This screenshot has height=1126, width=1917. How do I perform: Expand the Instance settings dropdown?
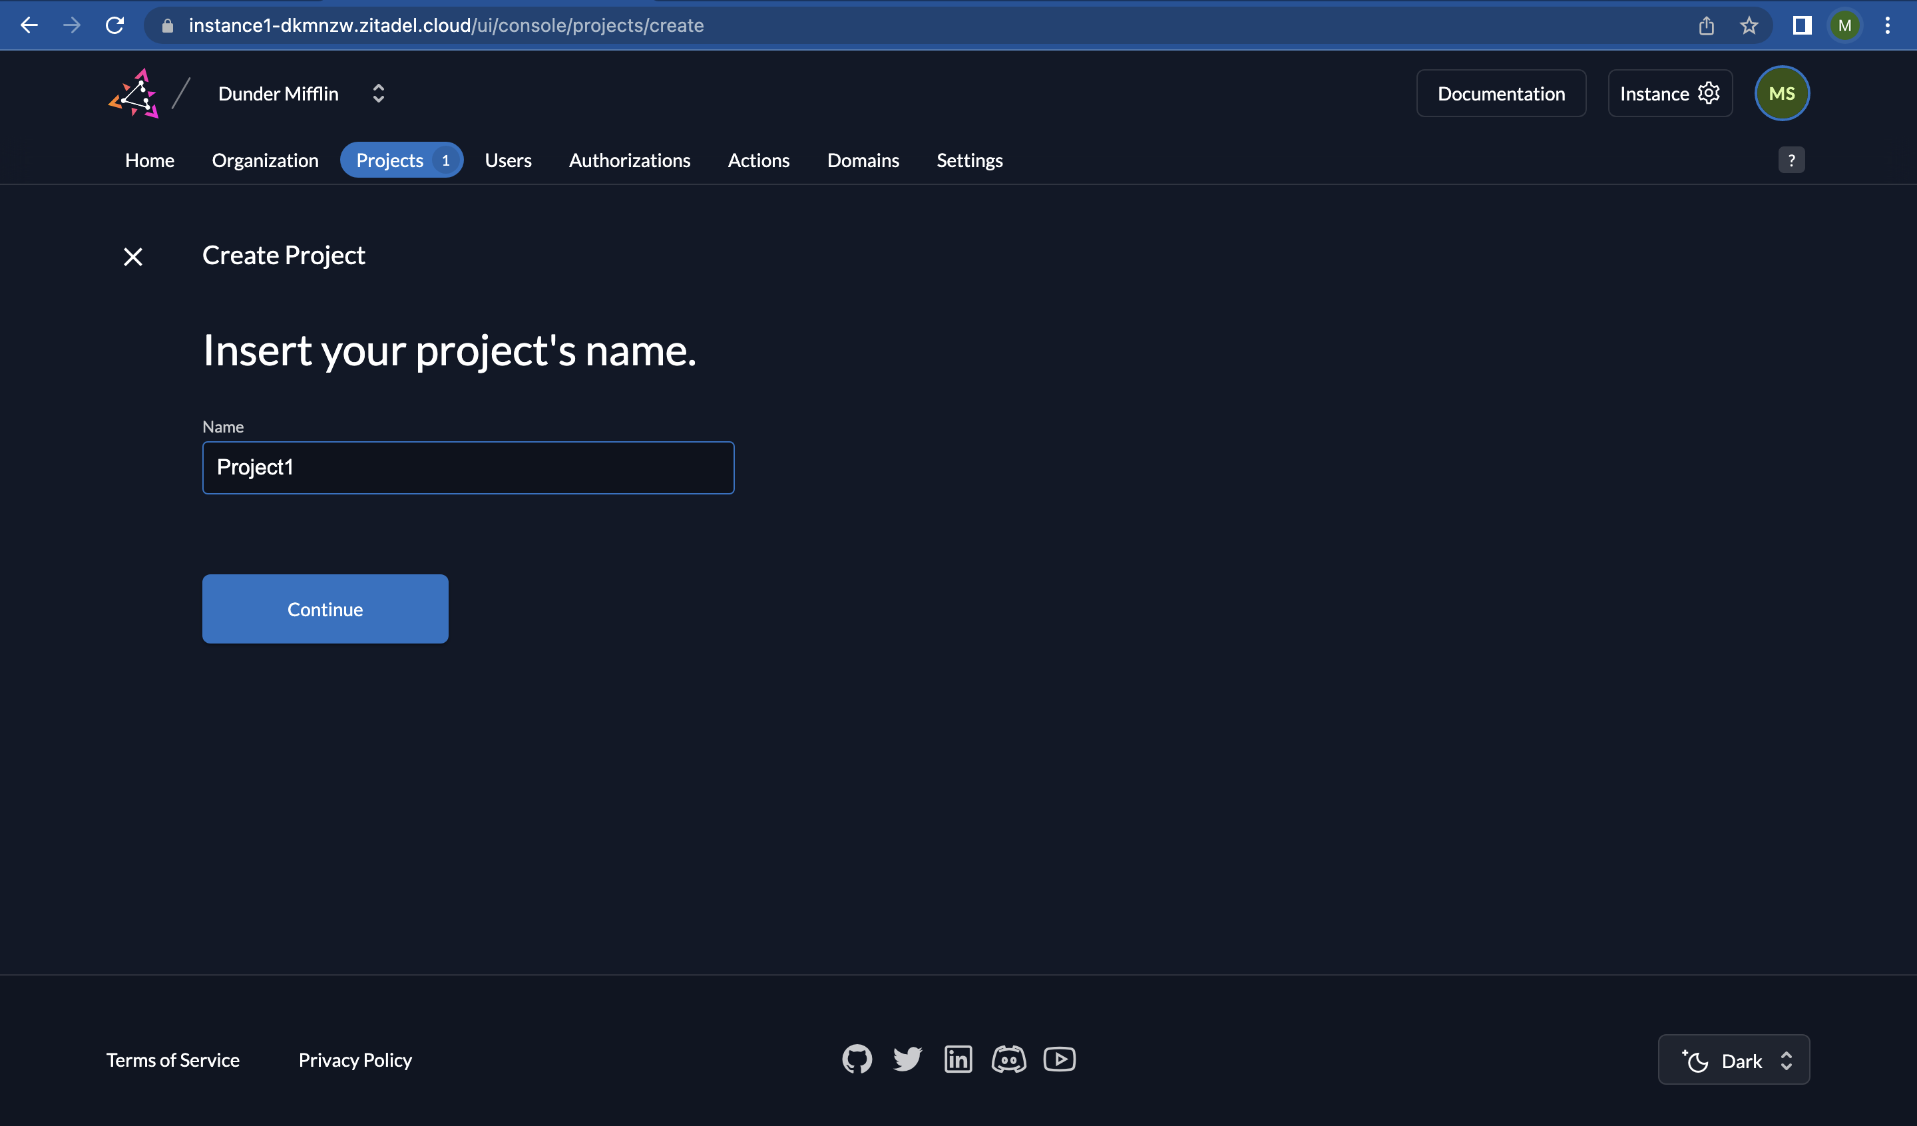[1671, 93]
